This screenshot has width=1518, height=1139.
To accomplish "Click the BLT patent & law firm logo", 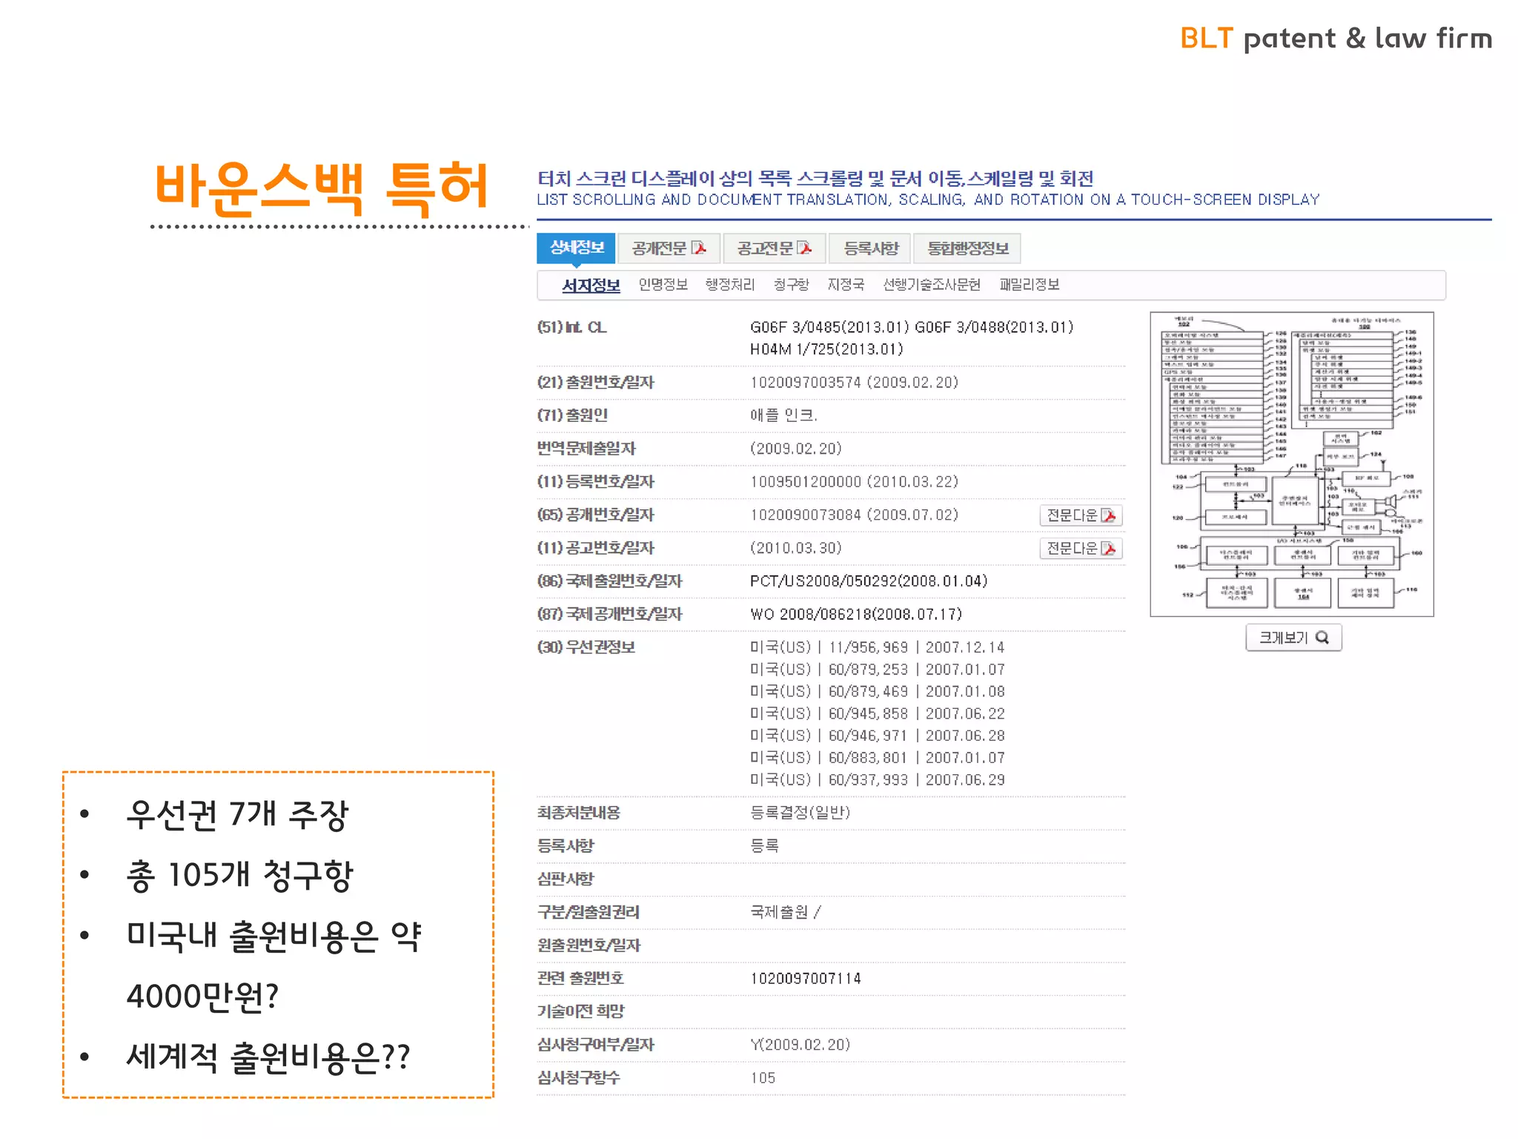I will tap(1336, 39).
